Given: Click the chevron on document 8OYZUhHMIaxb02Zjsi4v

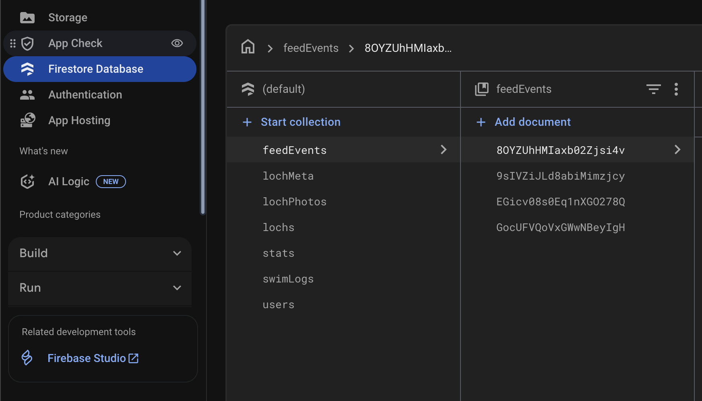Looking at the screenshot, I should (677, 149).
